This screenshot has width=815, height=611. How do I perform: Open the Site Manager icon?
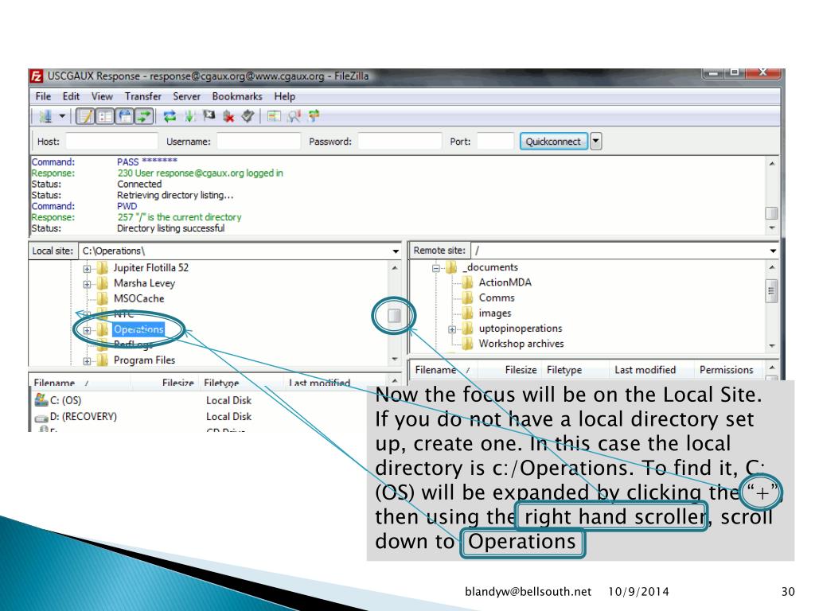(x=45, y=116)
